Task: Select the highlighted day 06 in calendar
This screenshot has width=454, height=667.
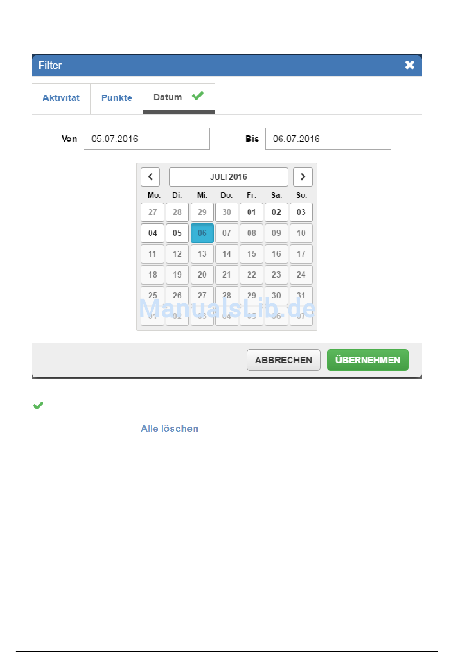Action: (202, 233)
